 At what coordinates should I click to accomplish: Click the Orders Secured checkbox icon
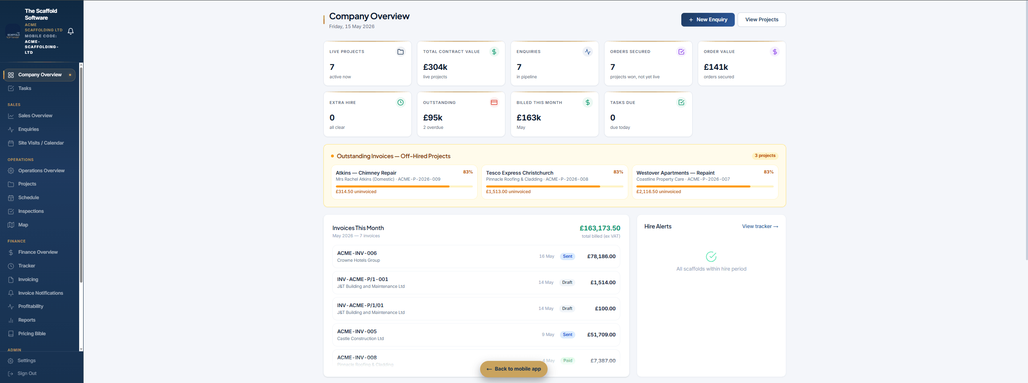[681, 52]
